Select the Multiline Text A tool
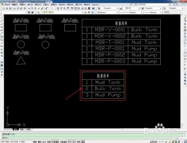Screen dimensions: 187x143 click(2, 75)
